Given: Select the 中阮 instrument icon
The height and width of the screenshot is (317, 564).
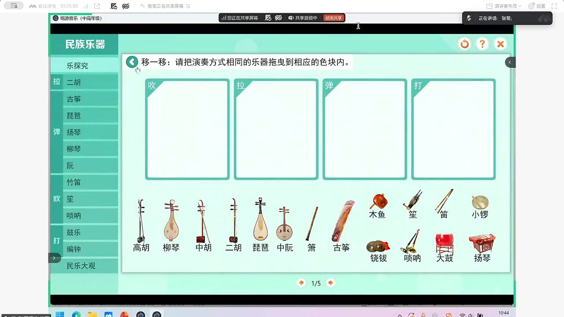Looking at the screenshot, I should [x=285, y=224].
